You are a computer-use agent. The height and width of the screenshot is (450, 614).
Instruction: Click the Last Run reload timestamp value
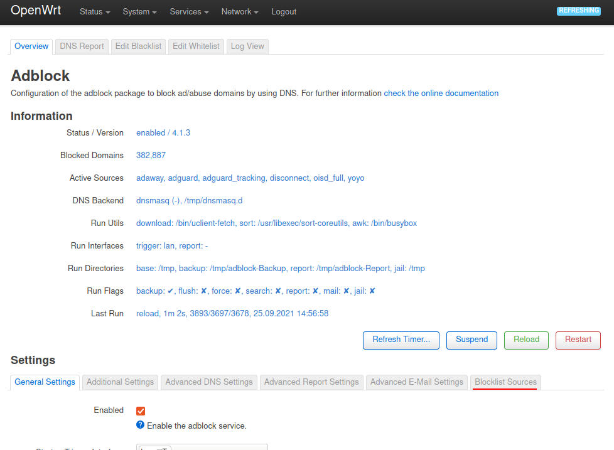[232, 313]
